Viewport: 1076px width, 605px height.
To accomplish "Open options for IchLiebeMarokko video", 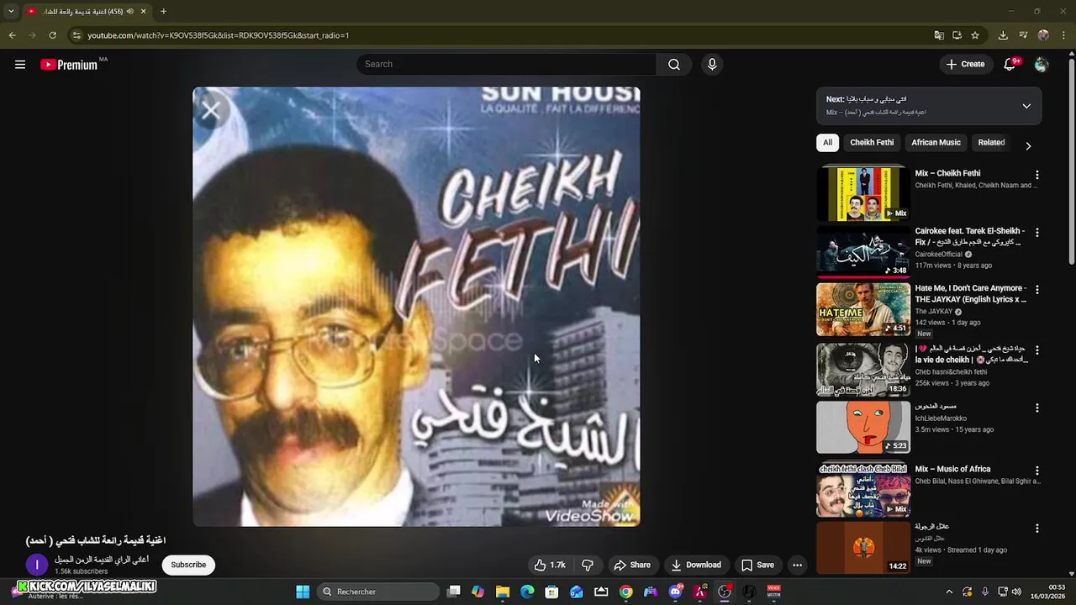I will (1037, 408).
